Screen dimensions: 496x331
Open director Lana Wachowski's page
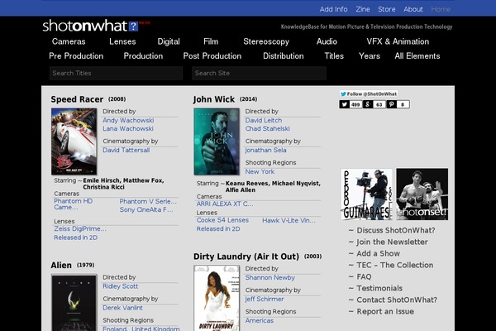(128, 128)
